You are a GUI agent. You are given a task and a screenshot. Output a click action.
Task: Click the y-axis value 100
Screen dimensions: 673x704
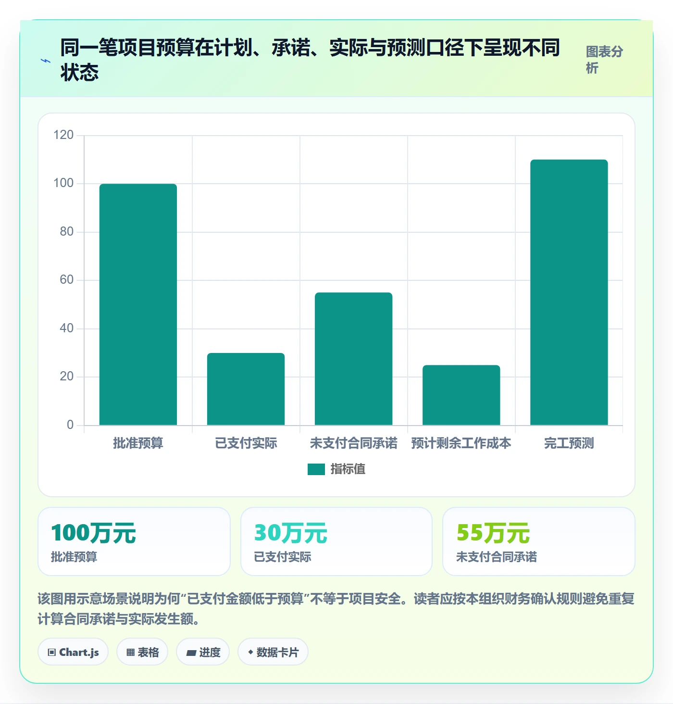click(63, 183)
